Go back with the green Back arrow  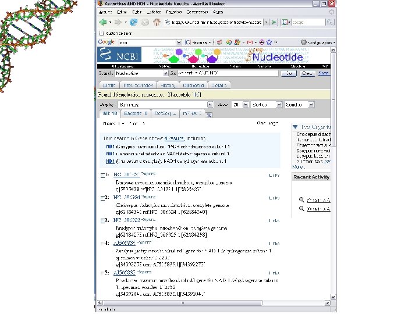(103, 22)
